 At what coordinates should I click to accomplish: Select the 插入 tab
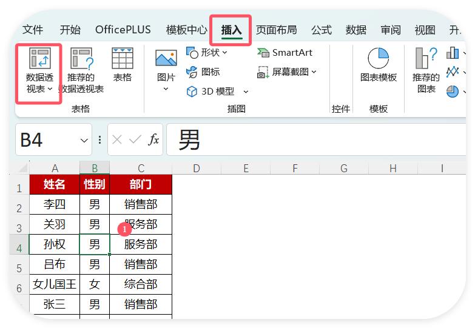click(231, 30)
